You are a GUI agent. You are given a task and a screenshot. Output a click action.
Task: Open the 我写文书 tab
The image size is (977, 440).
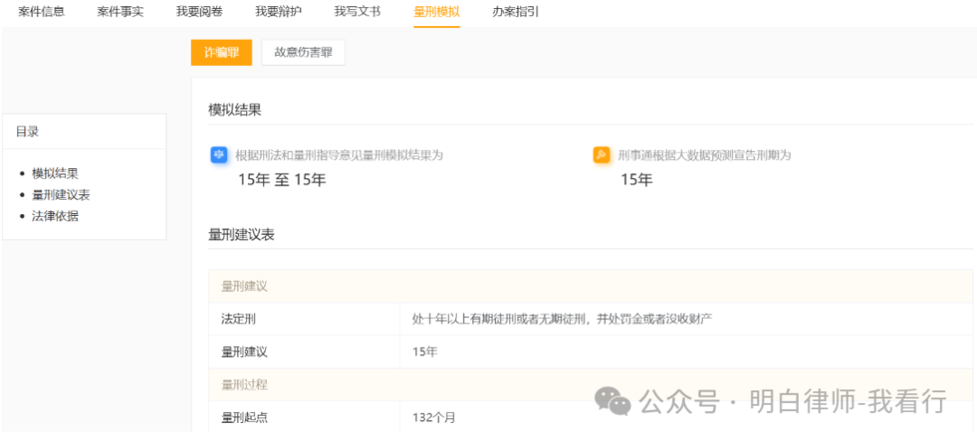click(x=357, y=12)
